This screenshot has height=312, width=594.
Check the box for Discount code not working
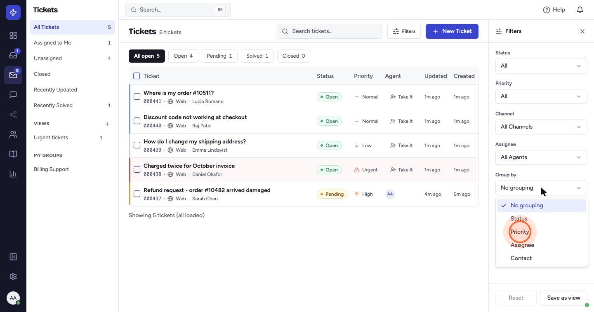pyautogui.click(x=137, y=121)
